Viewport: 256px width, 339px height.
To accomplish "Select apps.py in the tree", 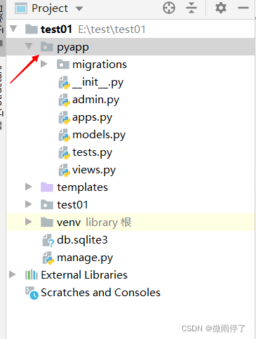I will click(x=92, y=118).
